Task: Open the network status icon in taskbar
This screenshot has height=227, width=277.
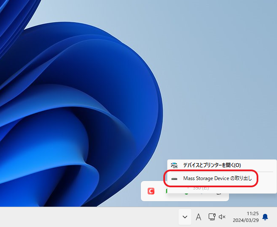Action: (x=212, y=217)
